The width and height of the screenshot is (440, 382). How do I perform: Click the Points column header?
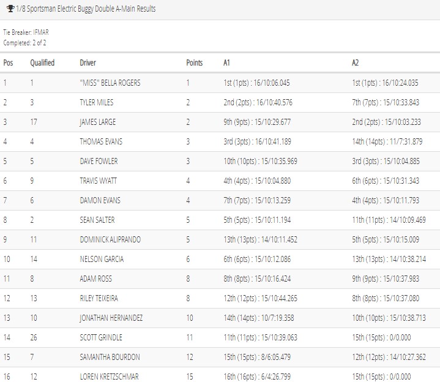coord(194,62)
